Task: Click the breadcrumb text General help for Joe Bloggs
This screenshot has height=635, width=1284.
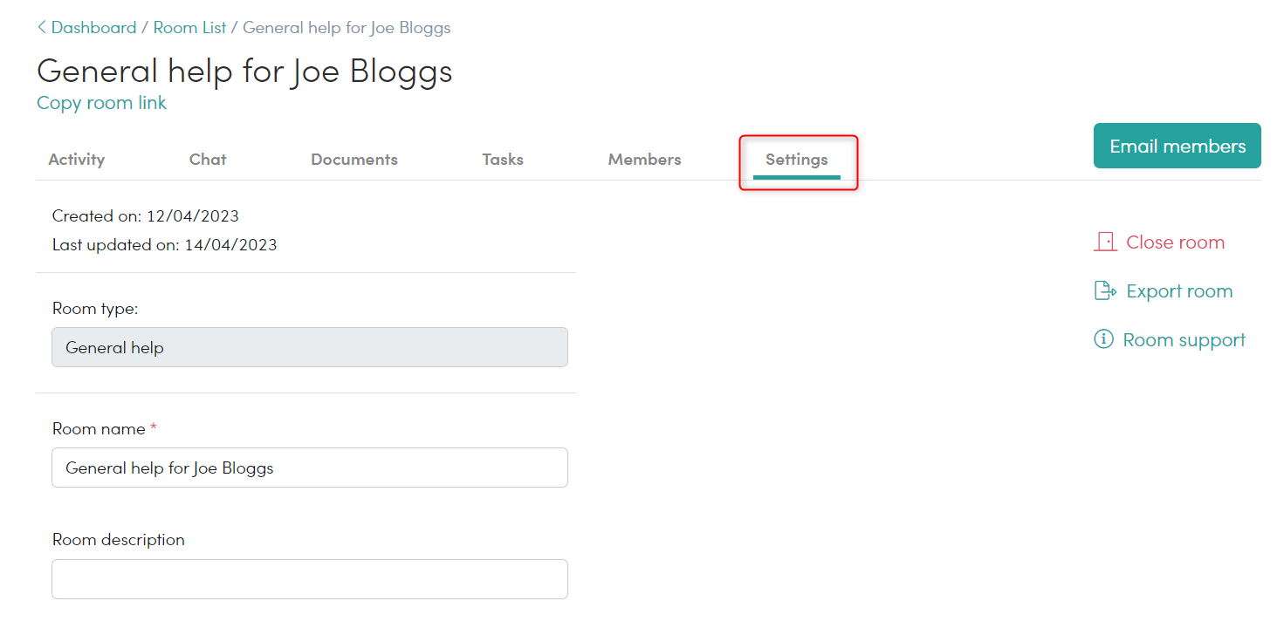Action: (x=347, y=28)
